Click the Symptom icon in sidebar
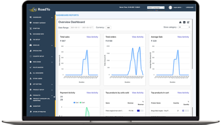The width and height of the screenshot is (221, 125). 30,28
